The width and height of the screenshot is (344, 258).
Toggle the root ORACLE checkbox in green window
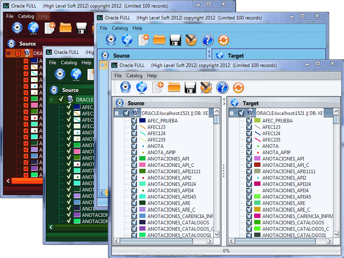61,99
